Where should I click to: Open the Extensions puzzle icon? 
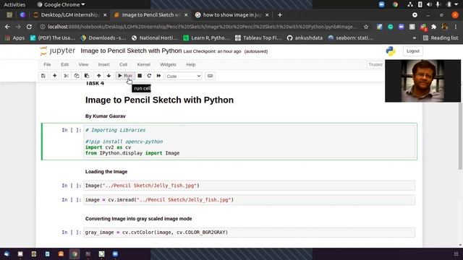(434, 27)
